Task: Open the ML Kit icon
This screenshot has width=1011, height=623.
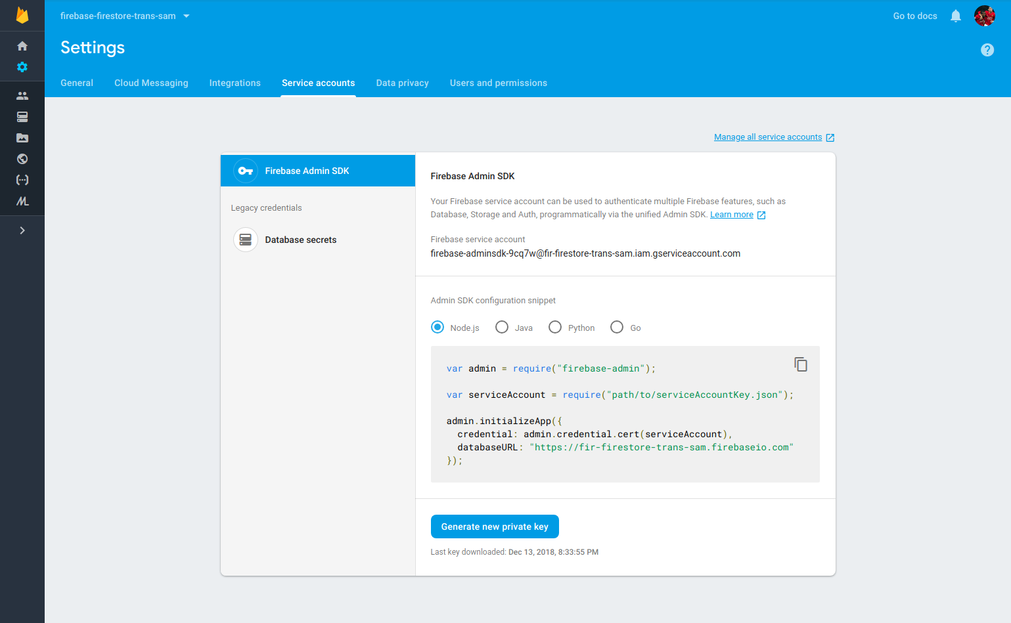Action: (x=22, y=202)
